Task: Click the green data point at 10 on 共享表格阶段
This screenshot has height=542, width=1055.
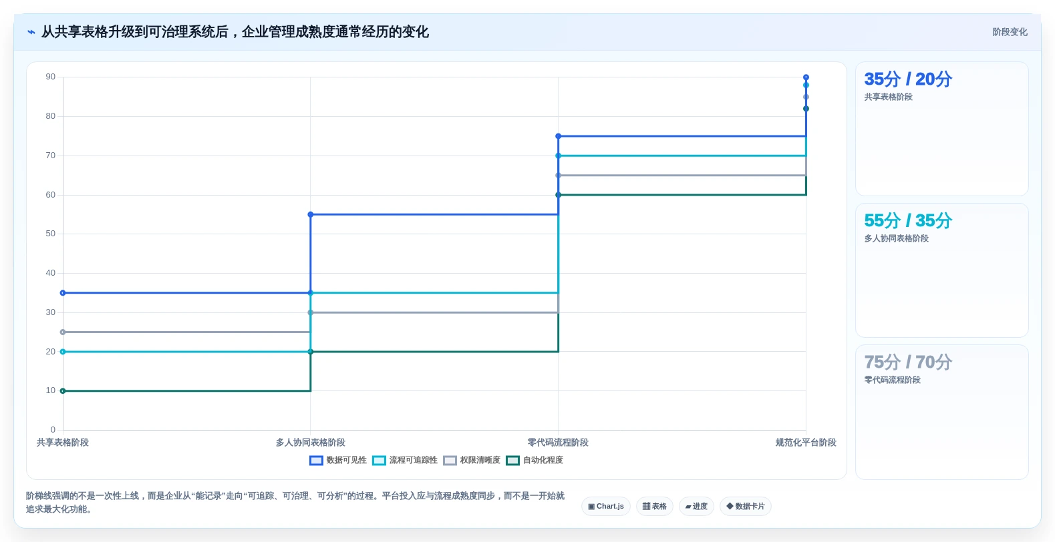Action: click(63, 391)
